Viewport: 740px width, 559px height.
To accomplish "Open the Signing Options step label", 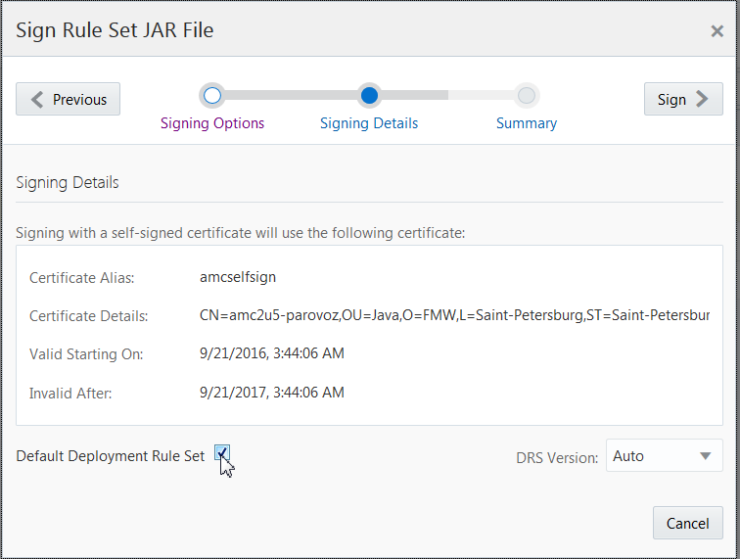I will 212,123.
